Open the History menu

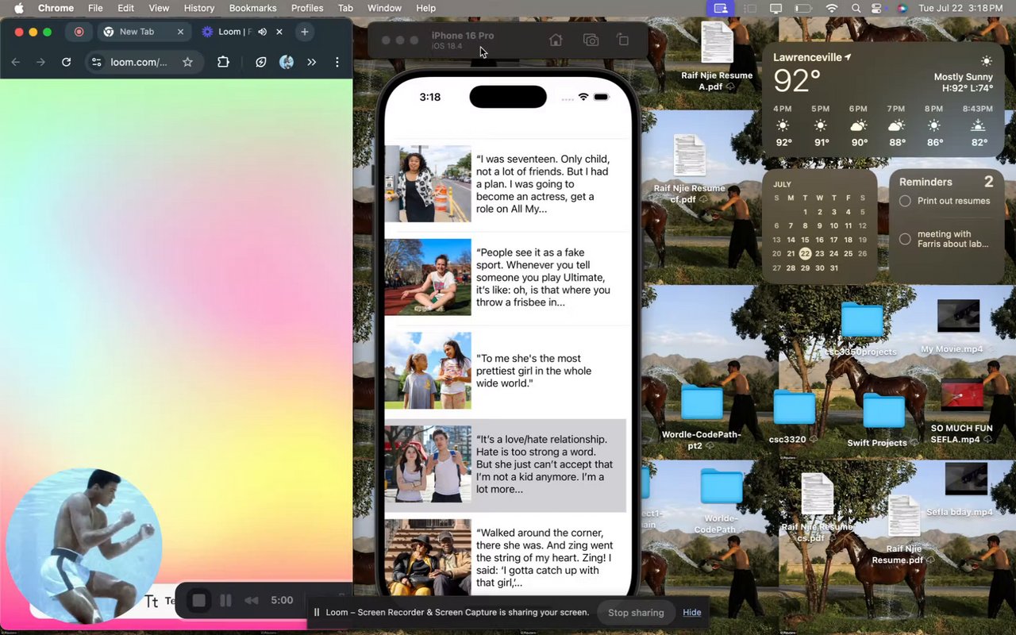coord(199,8)
